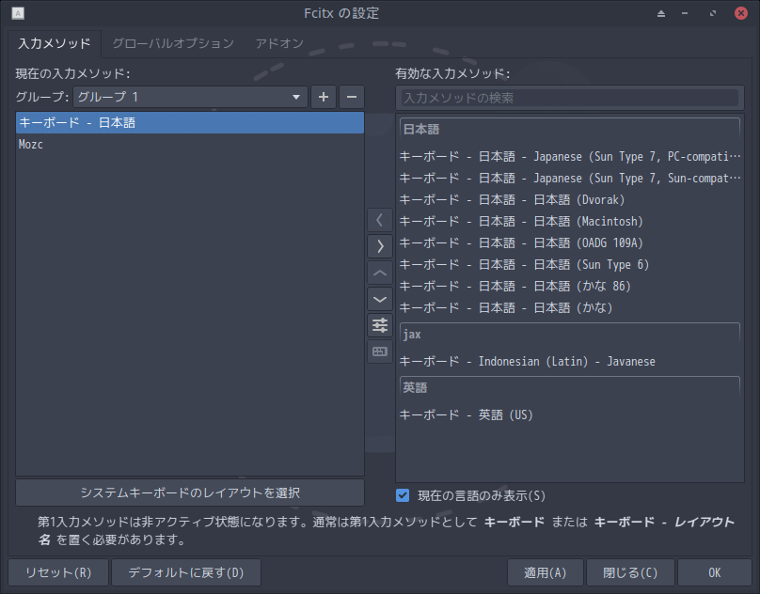Select Indonesian (Latin) - Javanese entry
Screen dimensions: 760x594
click(570, 362)
